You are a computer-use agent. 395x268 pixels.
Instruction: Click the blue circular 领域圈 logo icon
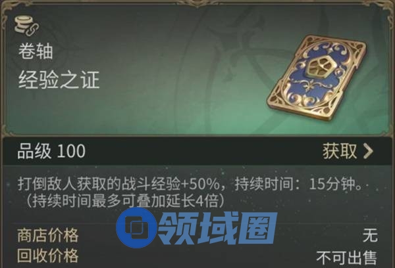[136, 227]
